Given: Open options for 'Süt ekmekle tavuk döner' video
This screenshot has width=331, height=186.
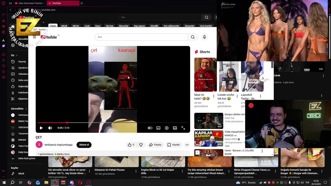Looking at the screenshot, I should [89, 171].
